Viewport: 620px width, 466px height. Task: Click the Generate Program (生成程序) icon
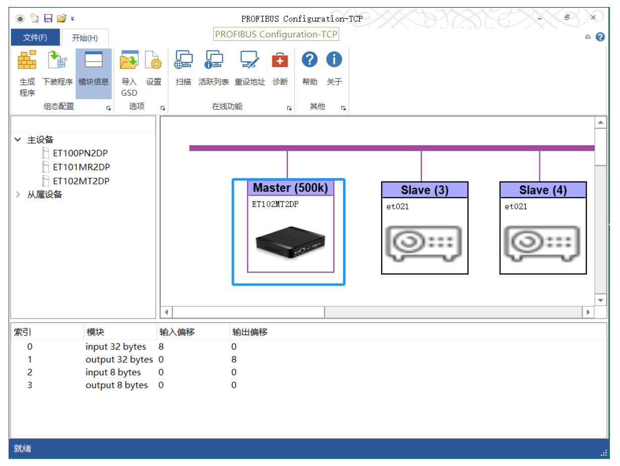tap(27, 60)
